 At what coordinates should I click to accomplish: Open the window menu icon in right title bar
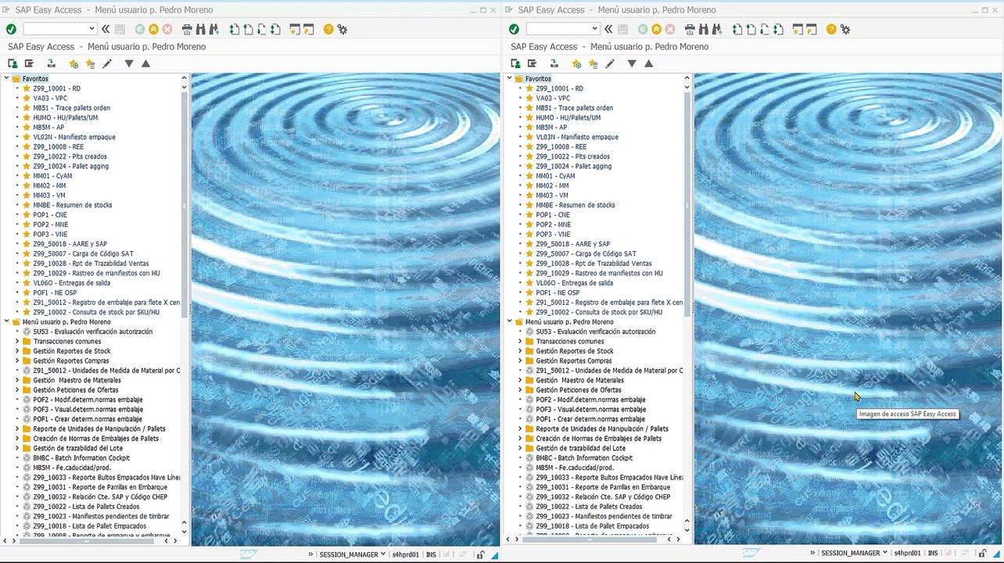click(508, 10)
